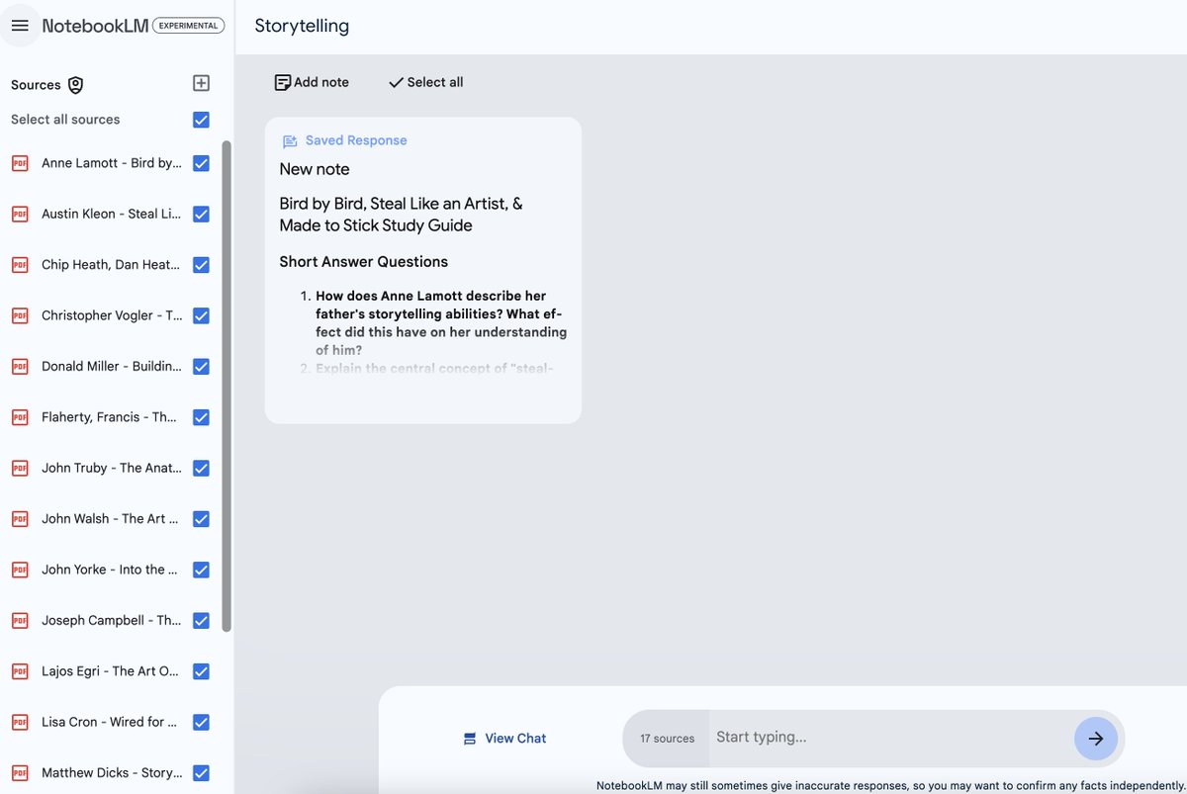Click the NotebookLM logo text
1187x794 pixels.
pyautogui.click(x=95, y=26)
